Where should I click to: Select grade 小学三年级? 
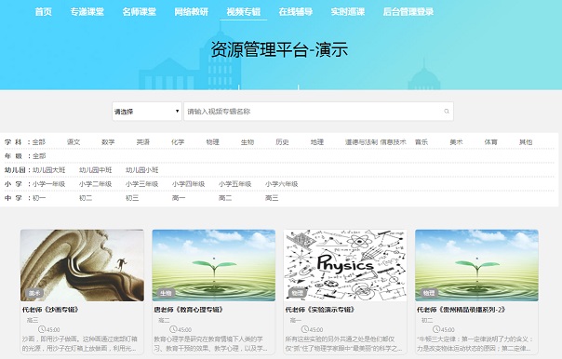142,184
